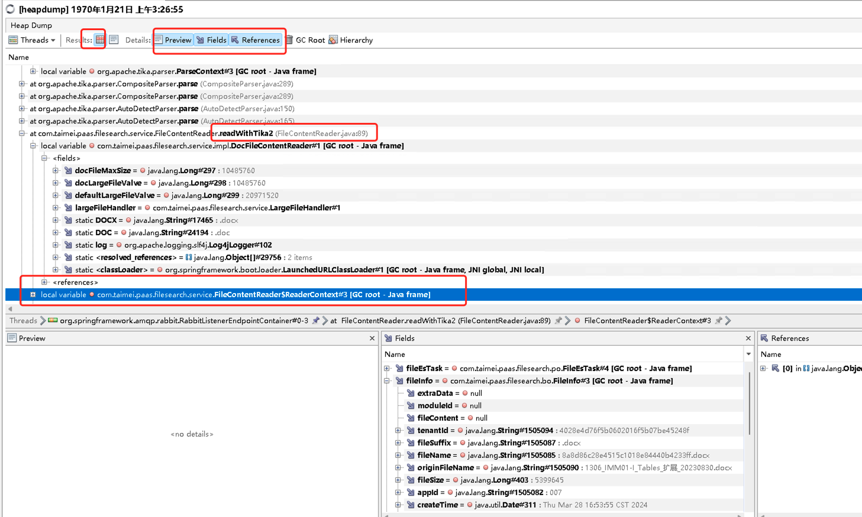Open the Threads view dropdown

point(32,40)
